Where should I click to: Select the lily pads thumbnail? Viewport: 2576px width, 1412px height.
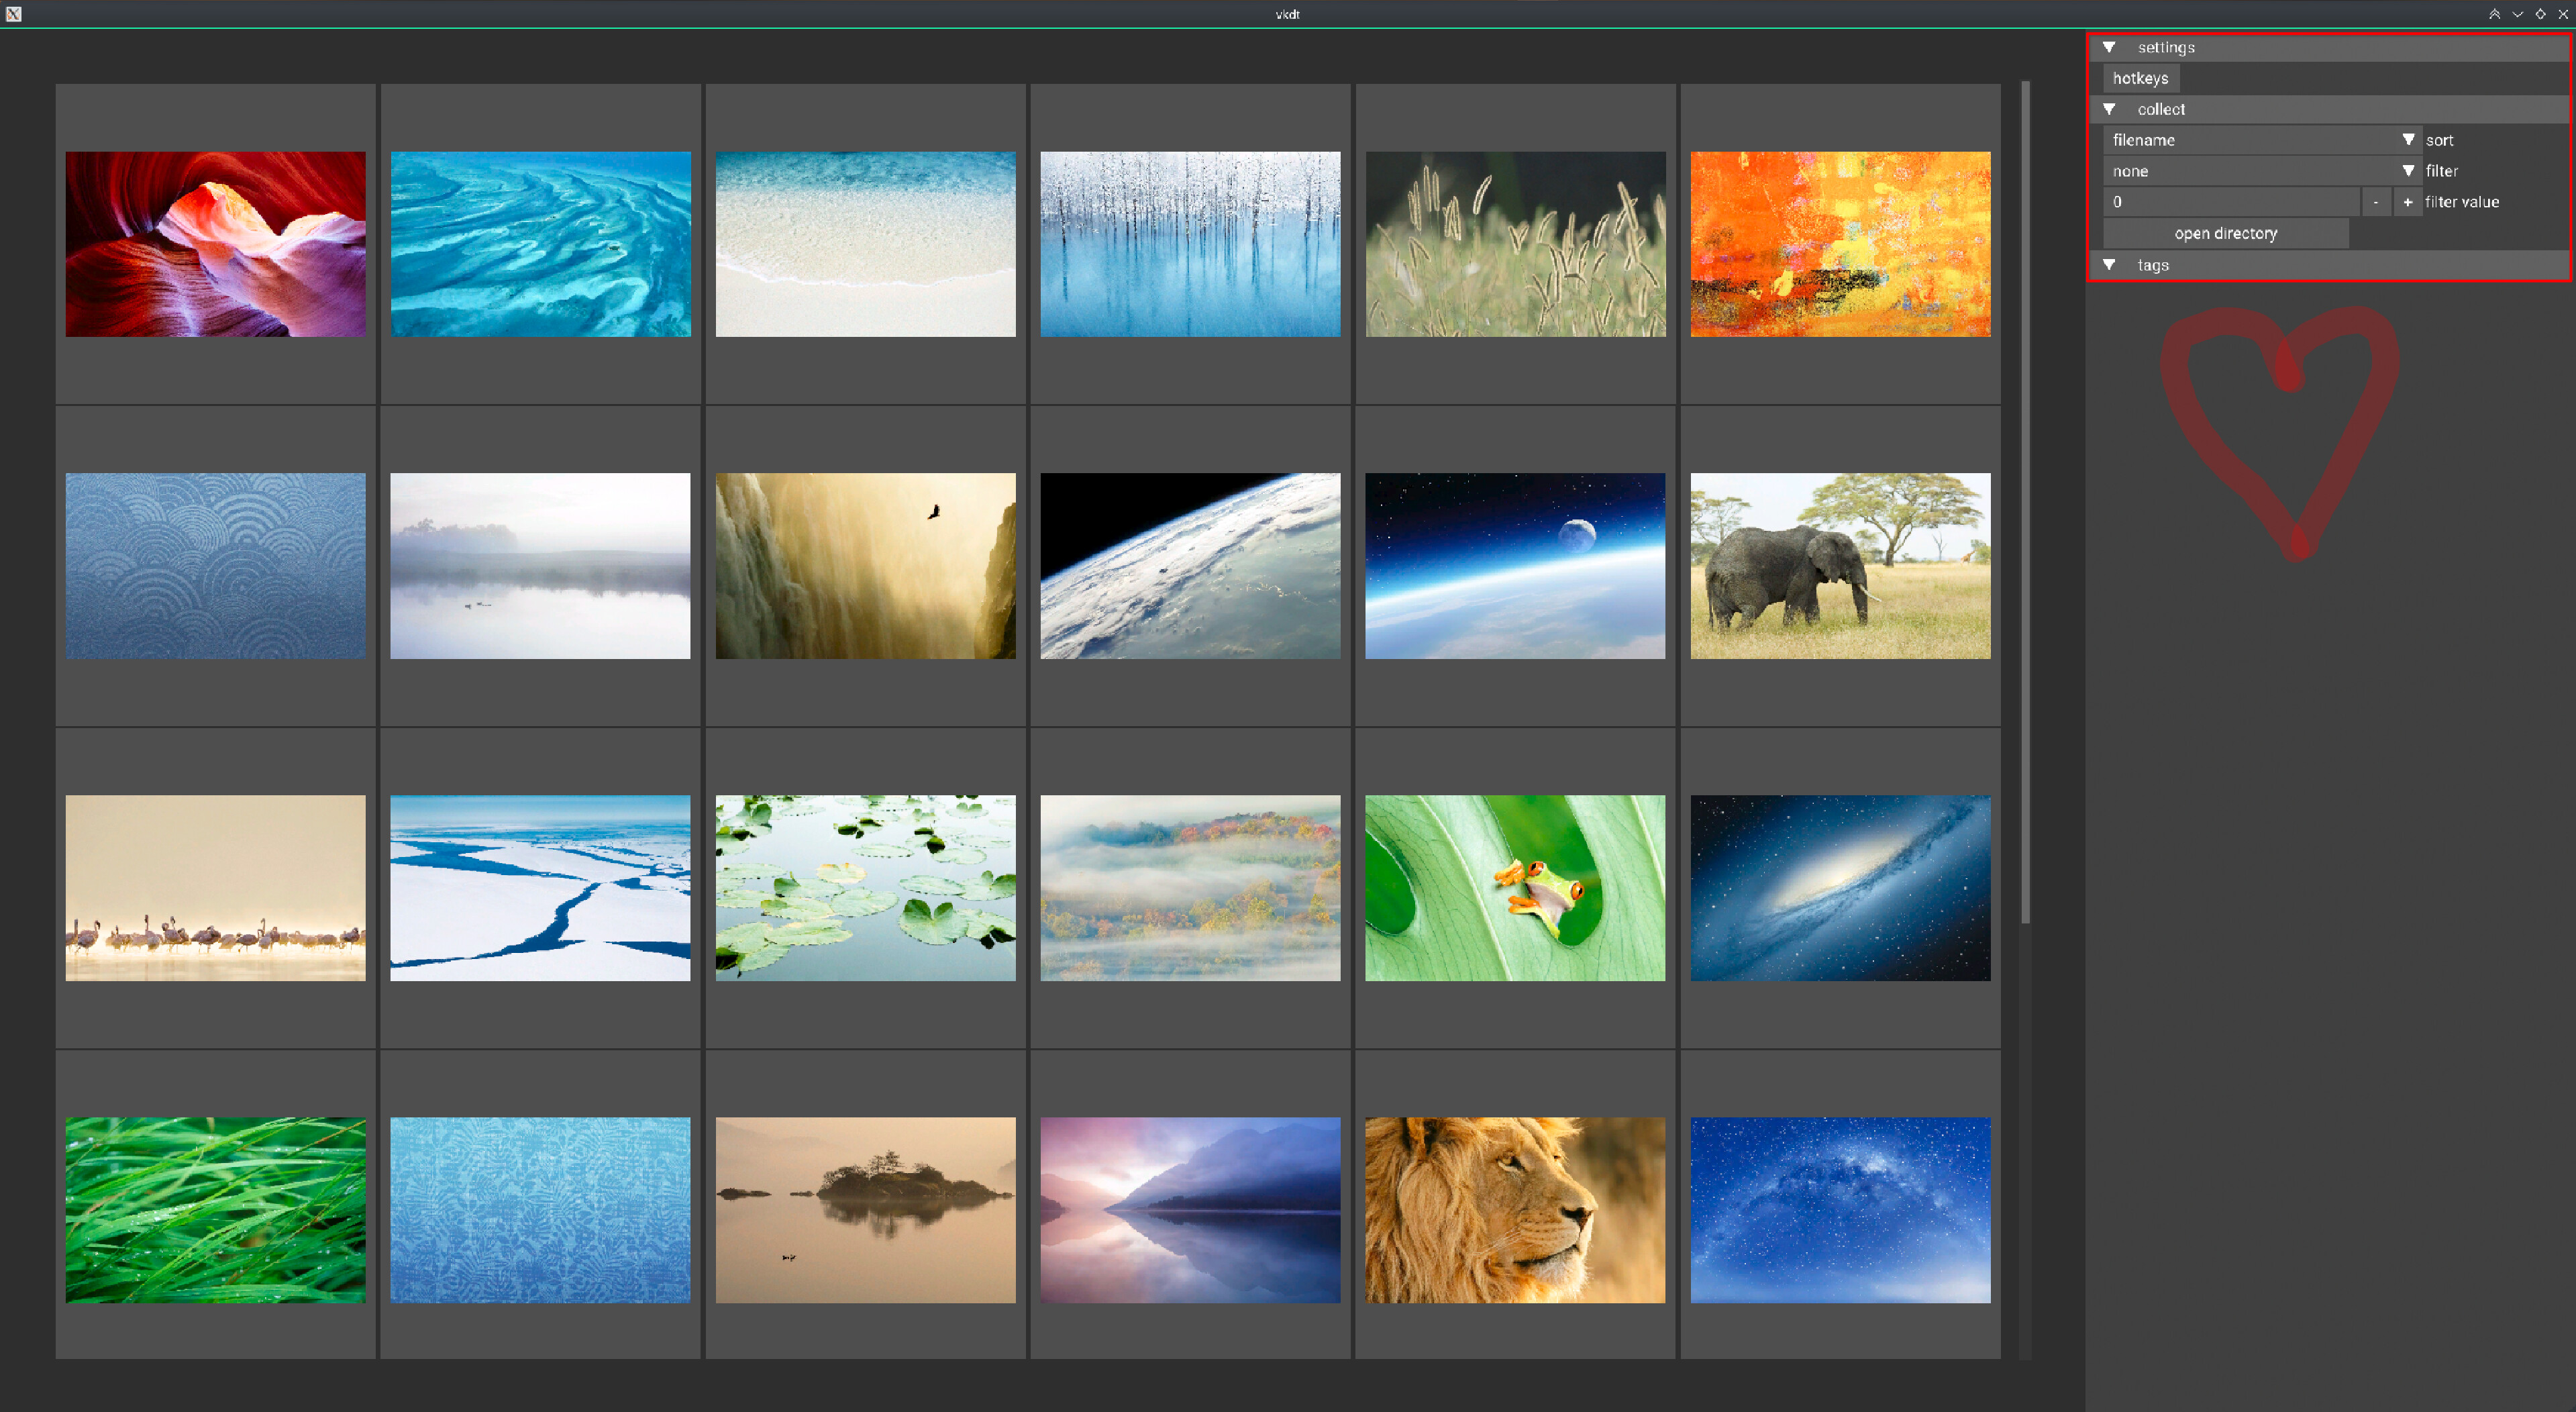pyautogui.click(x=865, y=888)
